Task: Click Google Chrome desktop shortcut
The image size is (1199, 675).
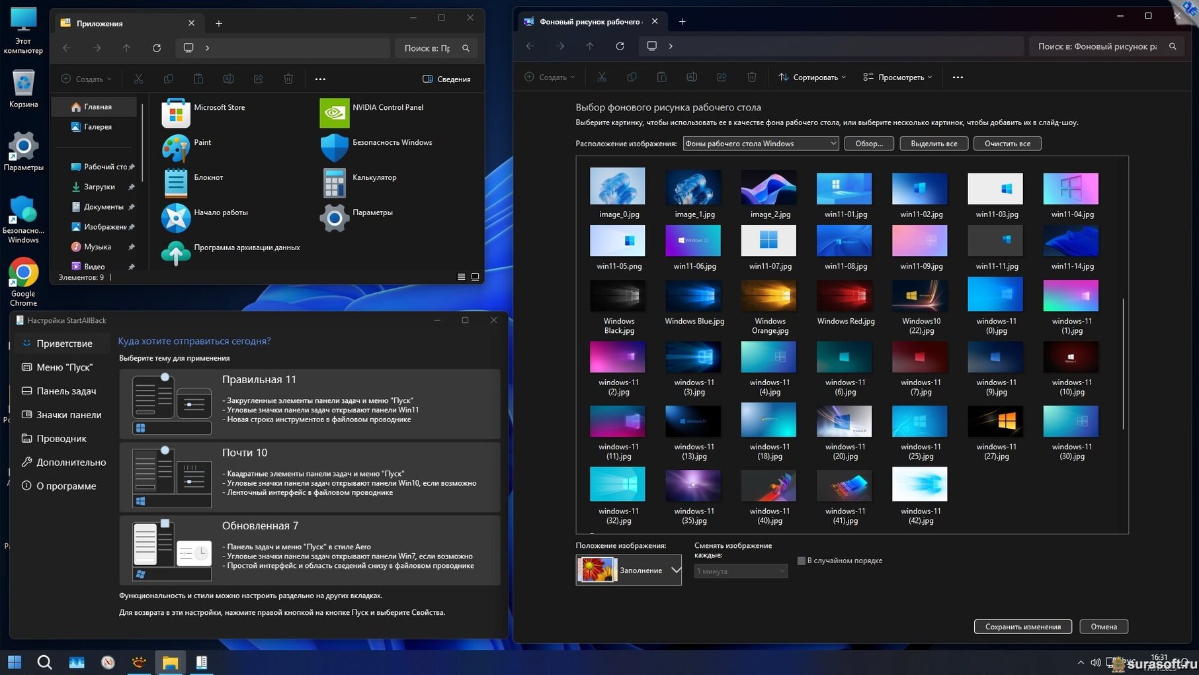Action: coord(23,282)
